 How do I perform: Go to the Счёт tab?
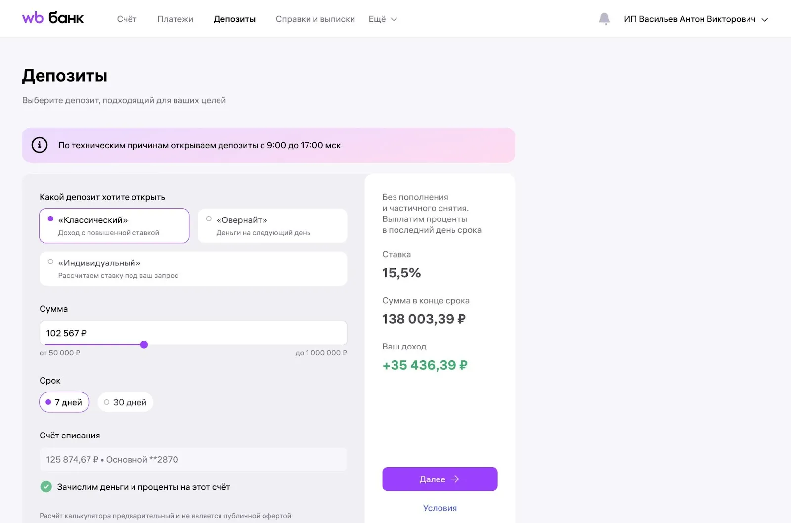[x=127, y=19]
